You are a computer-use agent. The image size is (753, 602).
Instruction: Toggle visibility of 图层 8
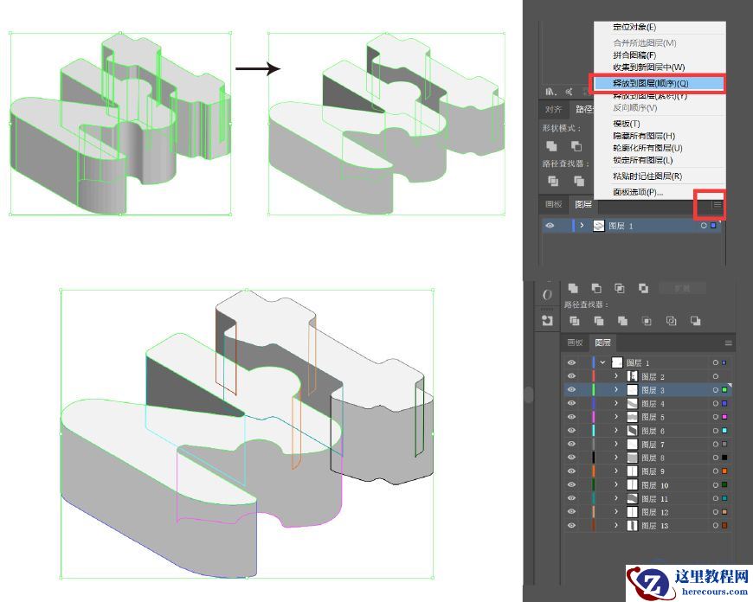point(571,458)
